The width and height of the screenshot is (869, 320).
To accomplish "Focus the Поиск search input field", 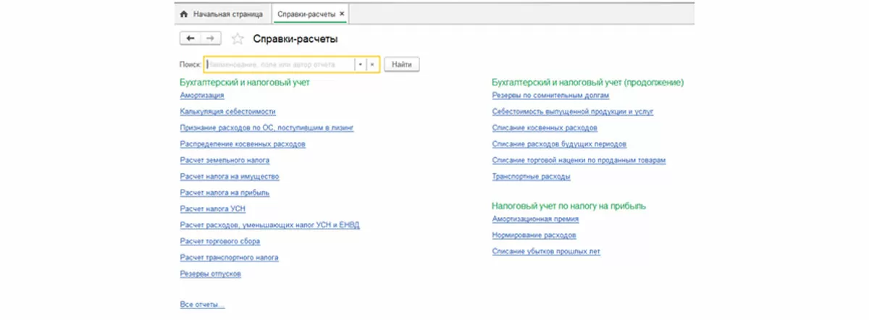I will (x=280, y=64).
